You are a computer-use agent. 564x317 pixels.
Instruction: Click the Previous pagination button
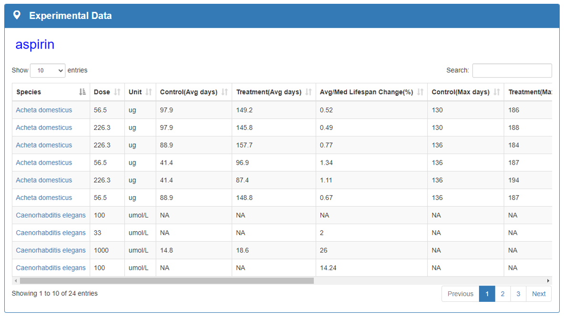click(x=460, y=294)
